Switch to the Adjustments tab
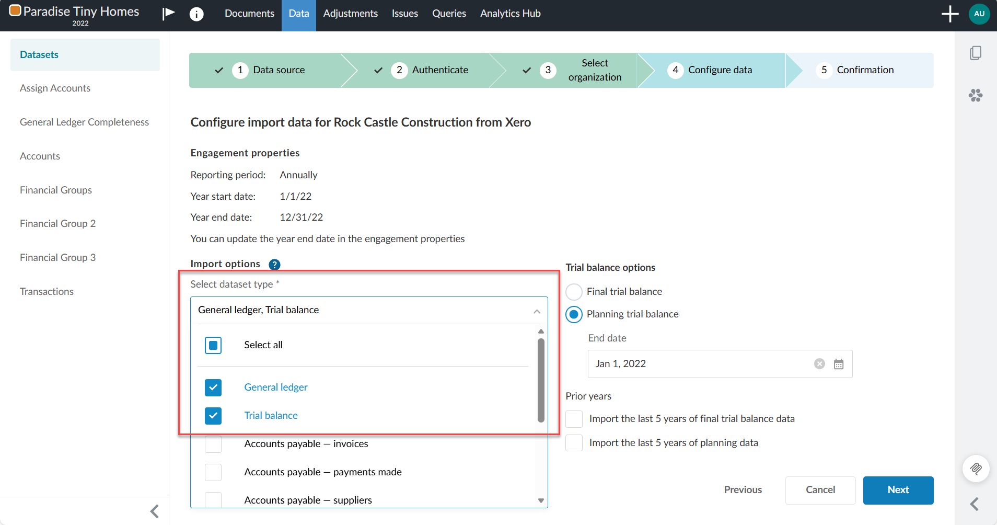The width and height of the screenshot is (997, 525). tap(350, 13)
